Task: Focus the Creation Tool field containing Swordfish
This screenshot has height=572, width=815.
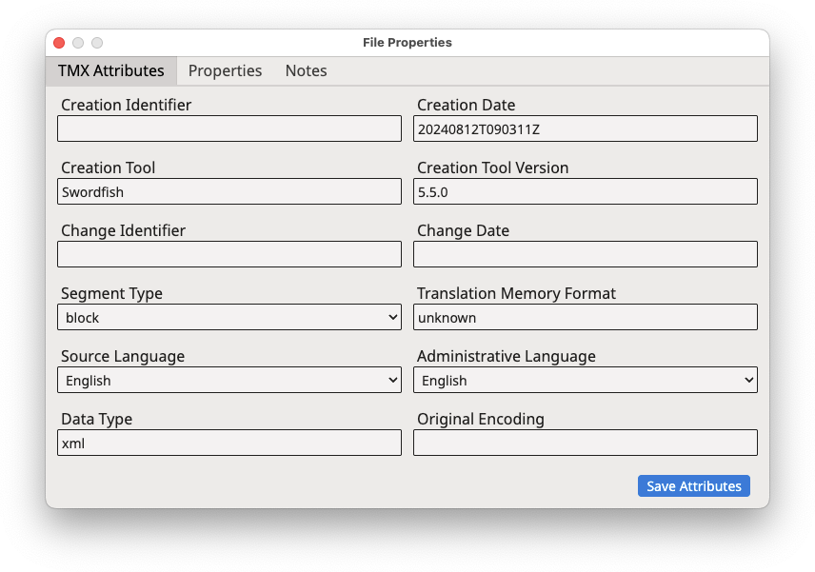Action: (229, 191)
